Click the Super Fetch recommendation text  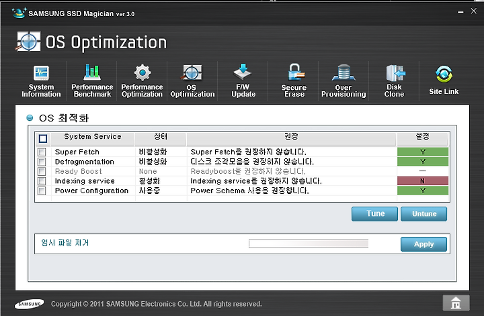249,152
